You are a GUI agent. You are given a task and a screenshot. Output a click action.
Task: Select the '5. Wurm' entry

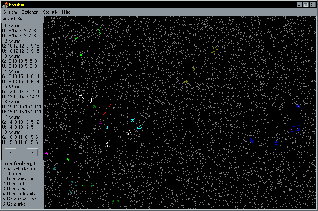[x=12, y=87]
